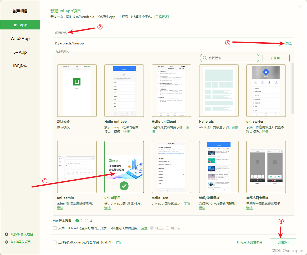Open 如何用cli创建项目 link
Screen dimensions: 307x255
click(x=249, y=242)
